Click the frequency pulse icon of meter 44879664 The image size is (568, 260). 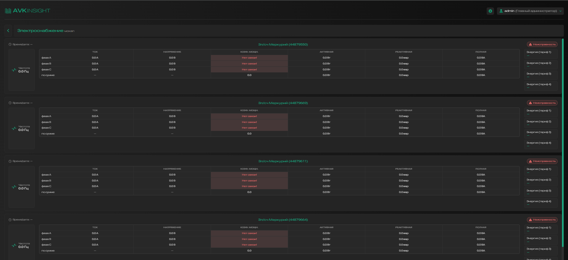click(x=14, y=245)
